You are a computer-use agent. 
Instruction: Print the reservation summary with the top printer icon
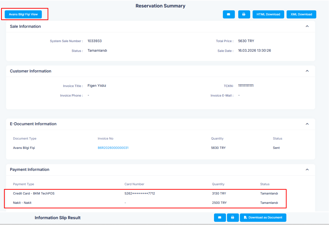pos(244,14)
